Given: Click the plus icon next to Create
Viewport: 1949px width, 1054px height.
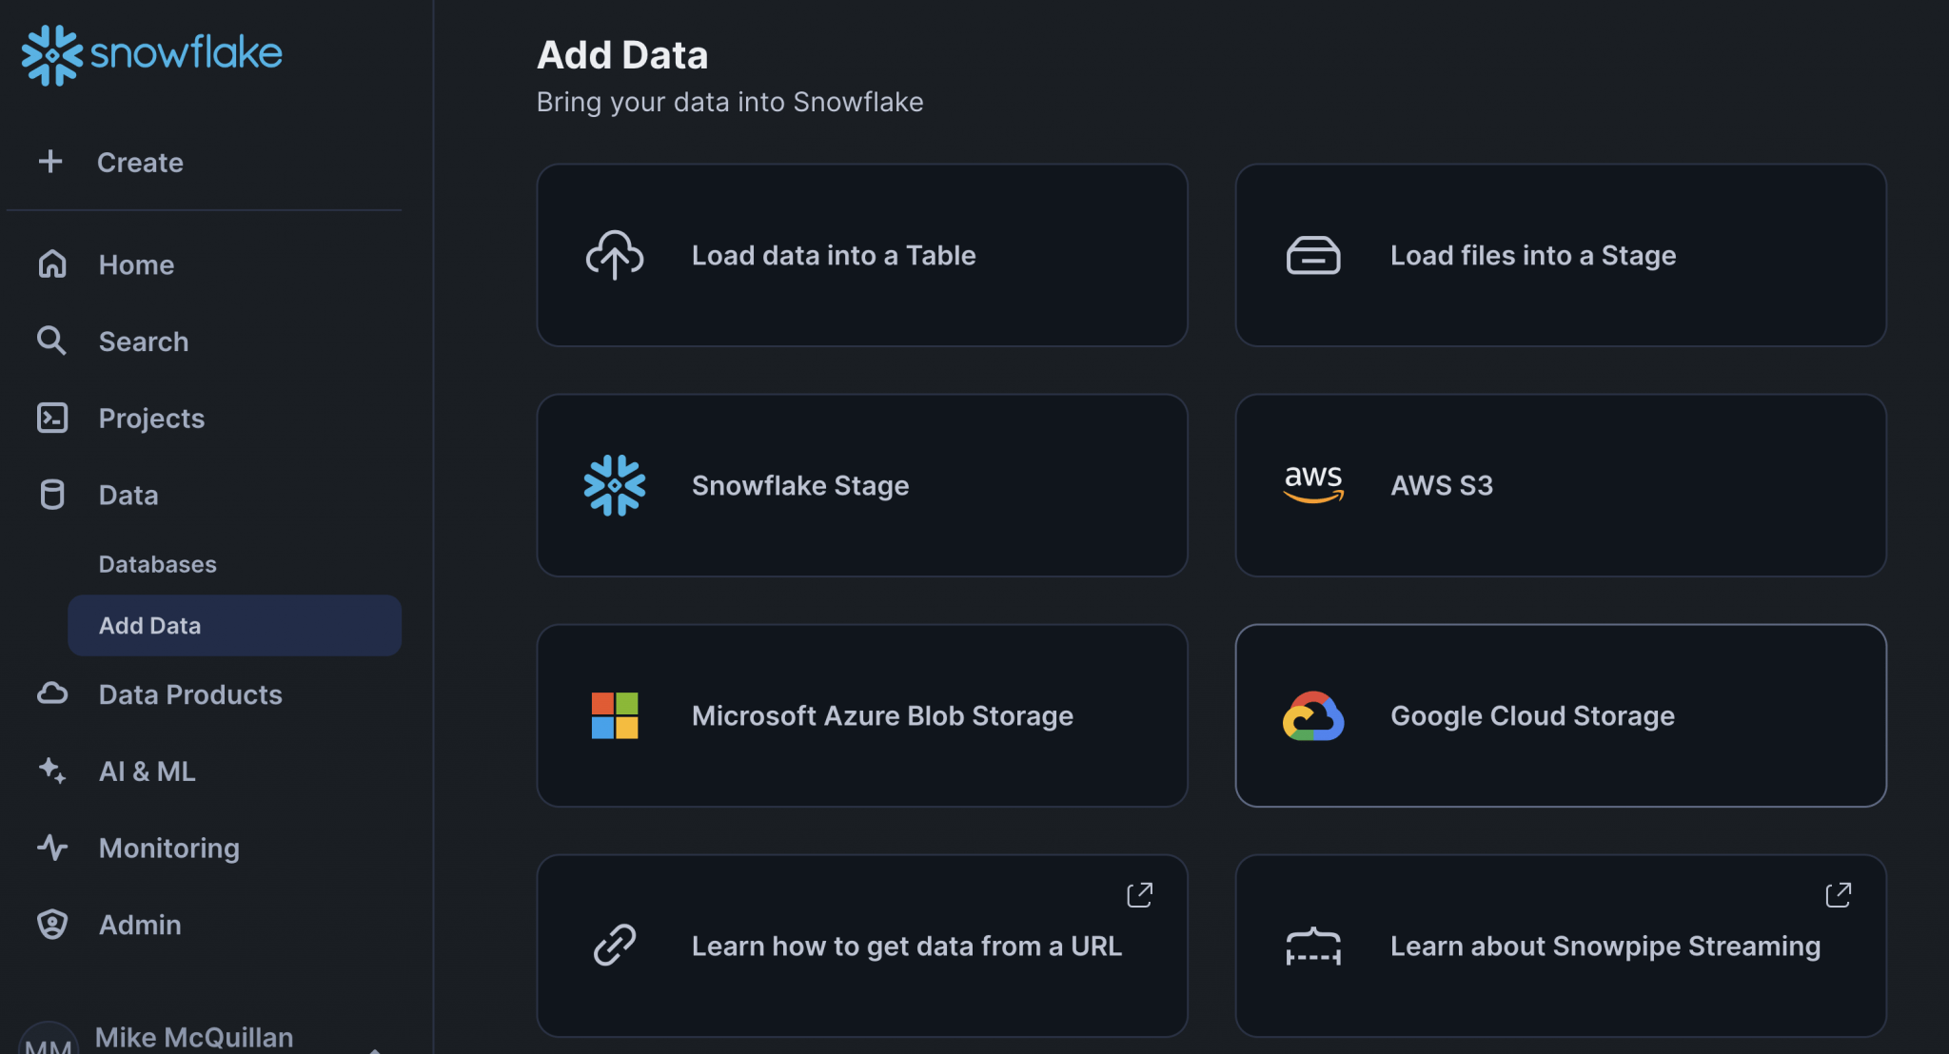Looking at the screenshot, I should pyautogui.click(x=50, y=162).
